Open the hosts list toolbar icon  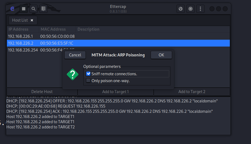click(43, 9)
